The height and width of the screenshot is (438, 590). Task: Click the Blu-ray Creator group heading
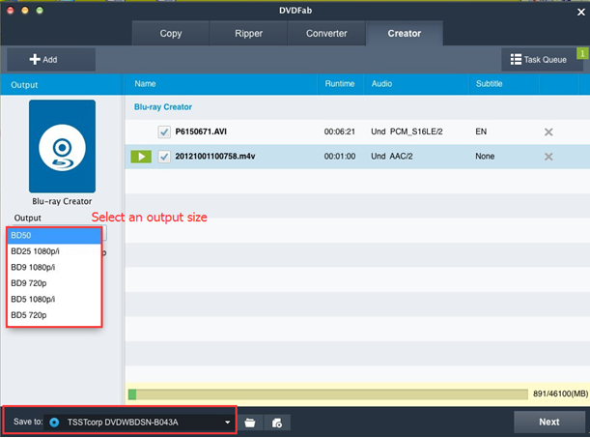pos(163,107)
